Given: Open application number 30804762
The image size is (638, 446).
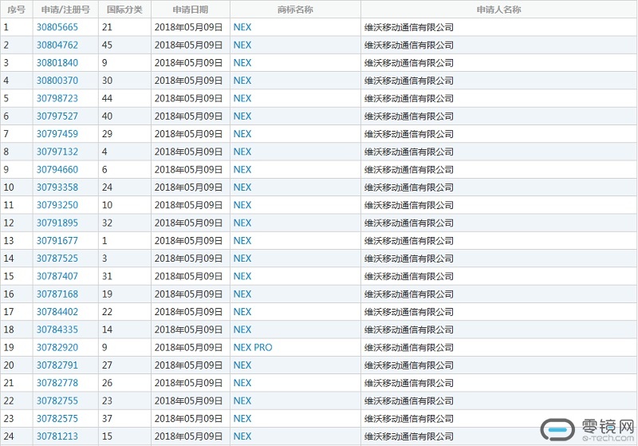Looking at the screenshot, I should [57, 45].
